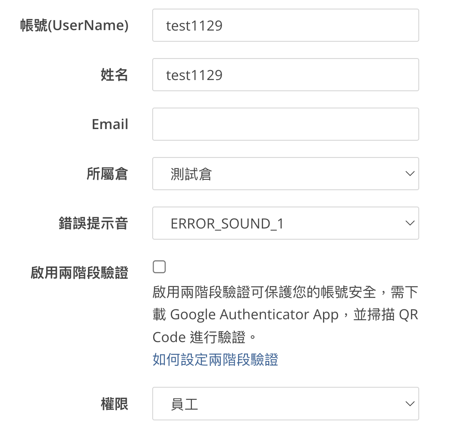Click the 所屬倉 label
The height and width of the screenshot is (432, 458).
pyautogui.click(x=107, y=174)
